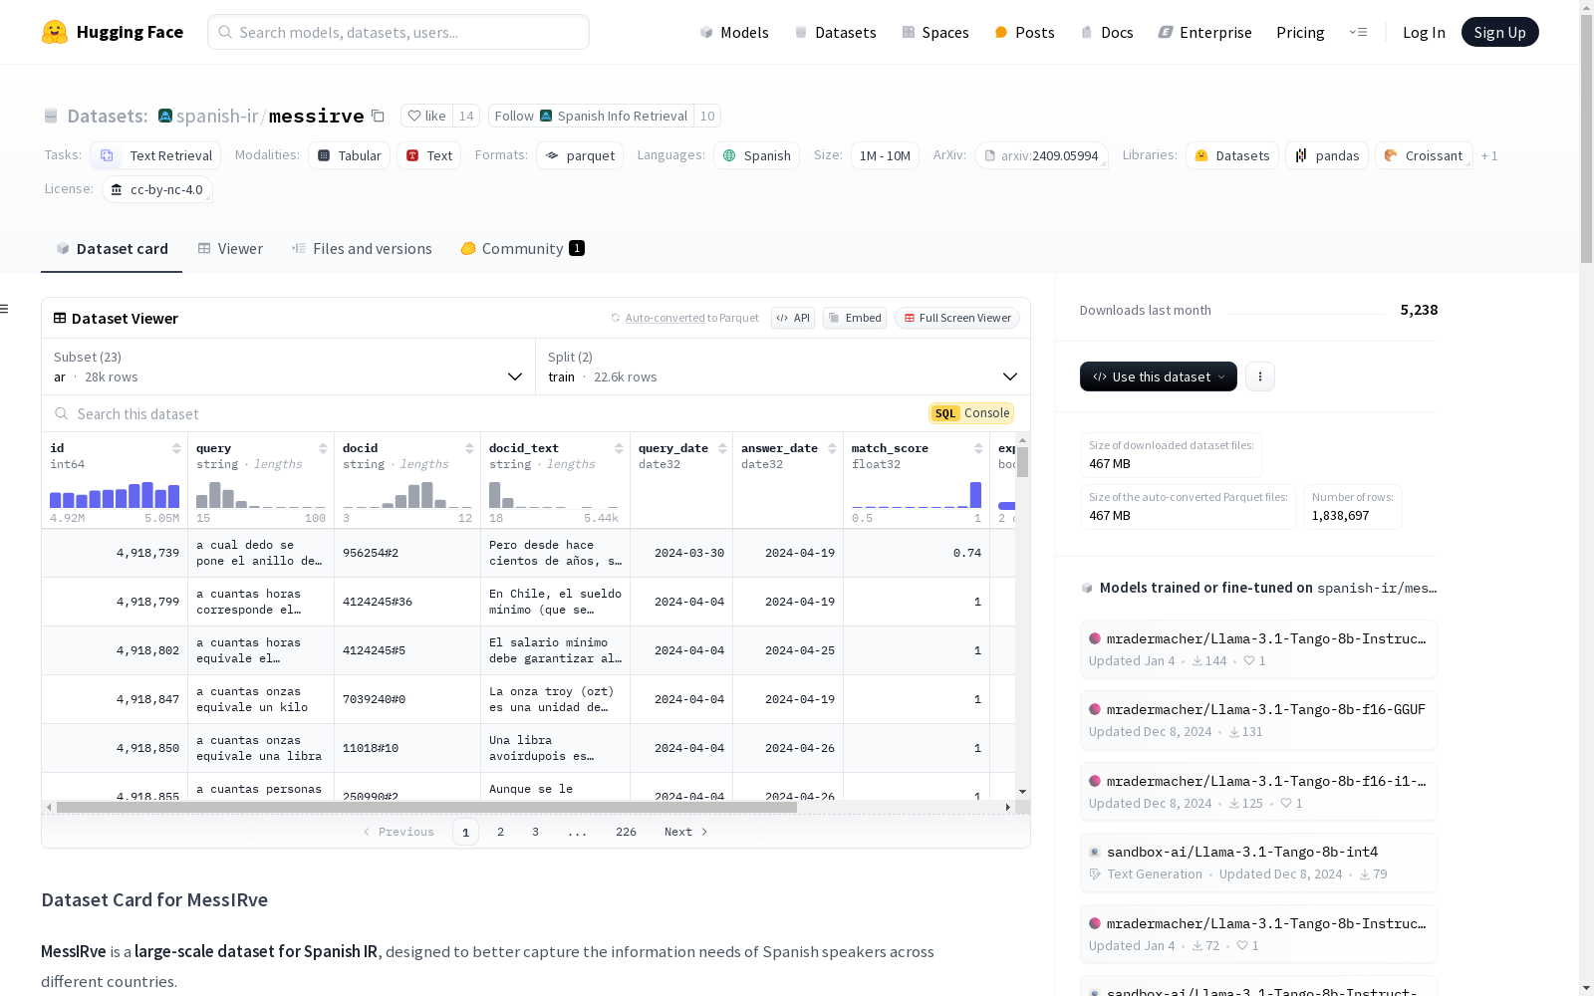Sort the docid column
Viewport: 1594px width, 996px height.
[x=469, y=448]
